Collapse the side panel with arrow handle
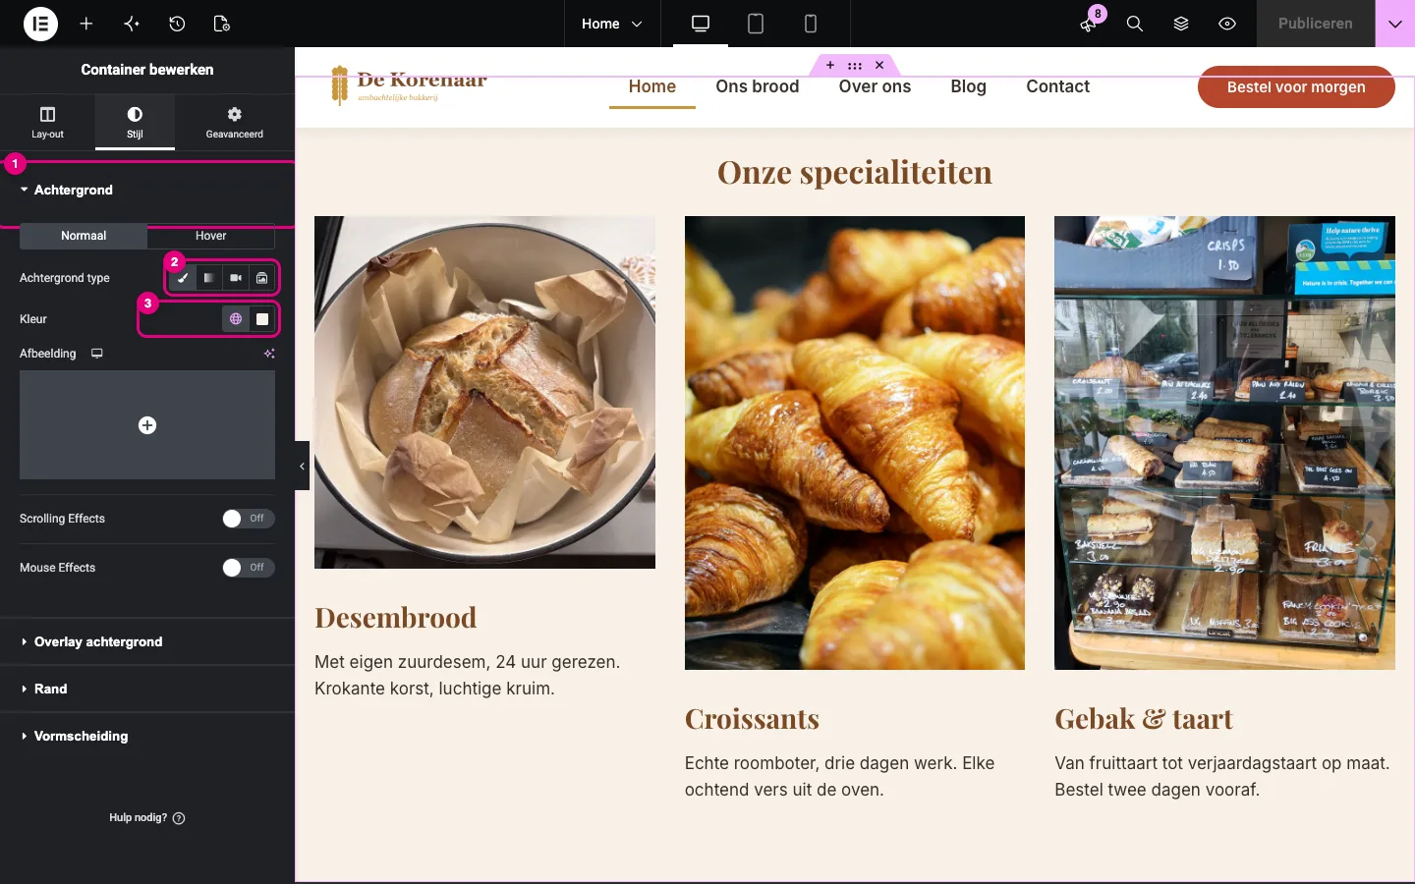 302,466
